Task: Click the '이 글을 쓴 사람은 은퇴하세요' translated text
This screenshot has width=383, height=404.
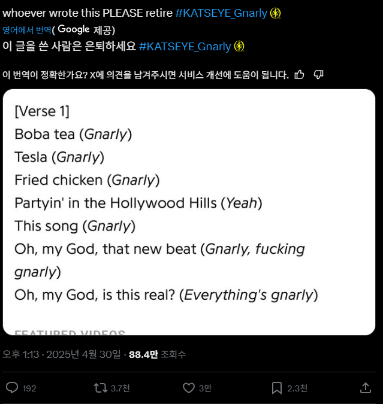Action: pos(69,46)
